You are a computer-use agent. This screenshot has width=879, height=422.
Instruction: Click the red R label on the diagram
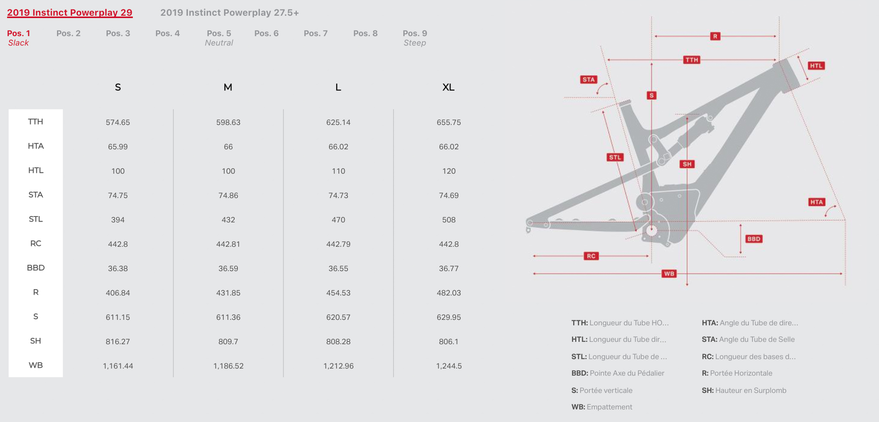pyautogui.click(x=715, y=36)
